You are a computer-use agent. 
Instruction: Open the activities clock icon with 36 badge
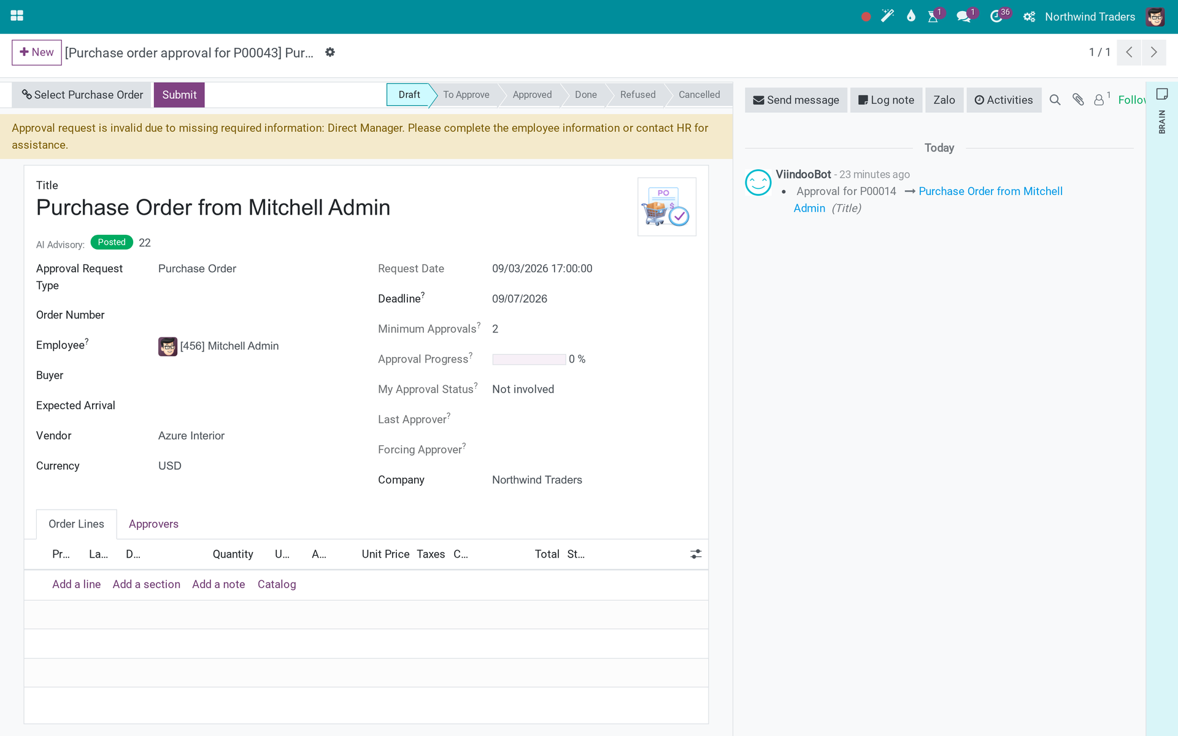pos(996,17)
